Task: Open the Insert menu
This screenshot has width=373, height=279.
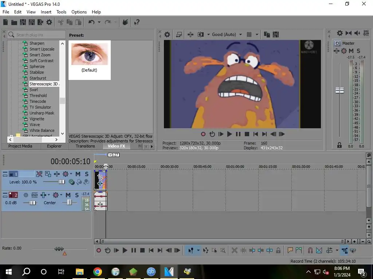Action: [x=46, y=12]
